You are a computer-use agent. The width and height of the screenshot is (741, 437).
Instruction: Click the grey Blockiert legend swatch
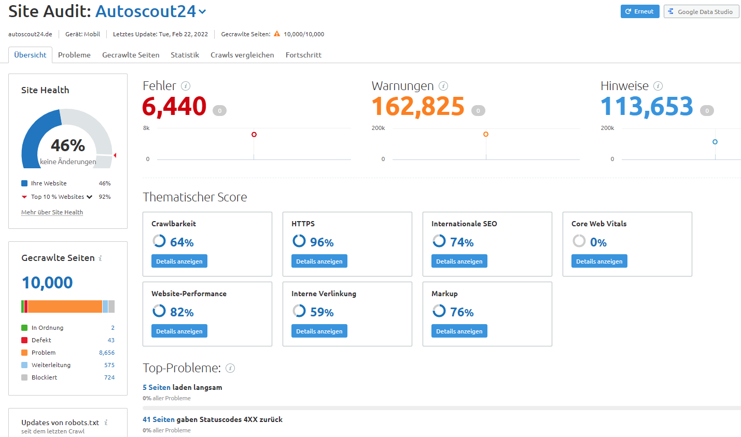(24, 377)
